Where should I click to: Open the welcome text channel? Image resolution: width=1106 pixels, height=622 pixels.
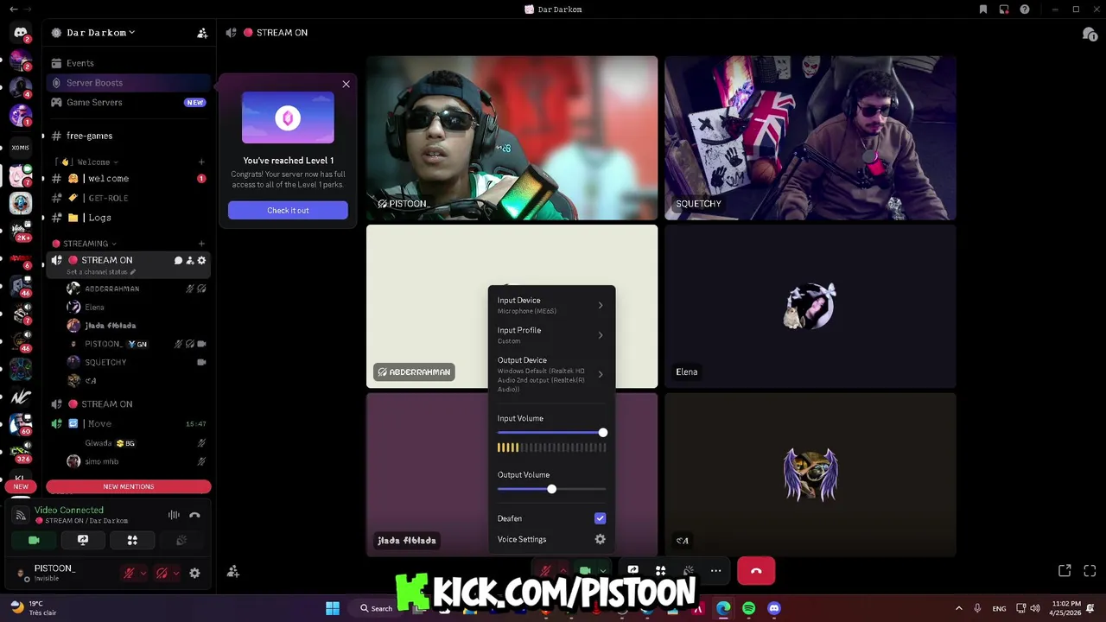[128, 179]
